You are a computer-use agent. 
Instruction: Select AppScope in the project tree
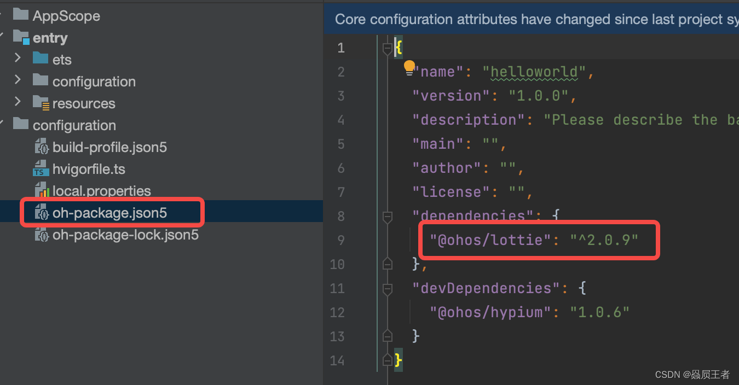point(66,16)
